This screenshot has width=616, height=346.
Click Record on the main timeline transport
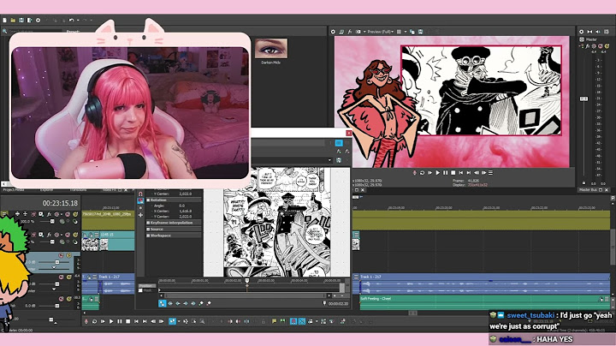tap(86, 322)
